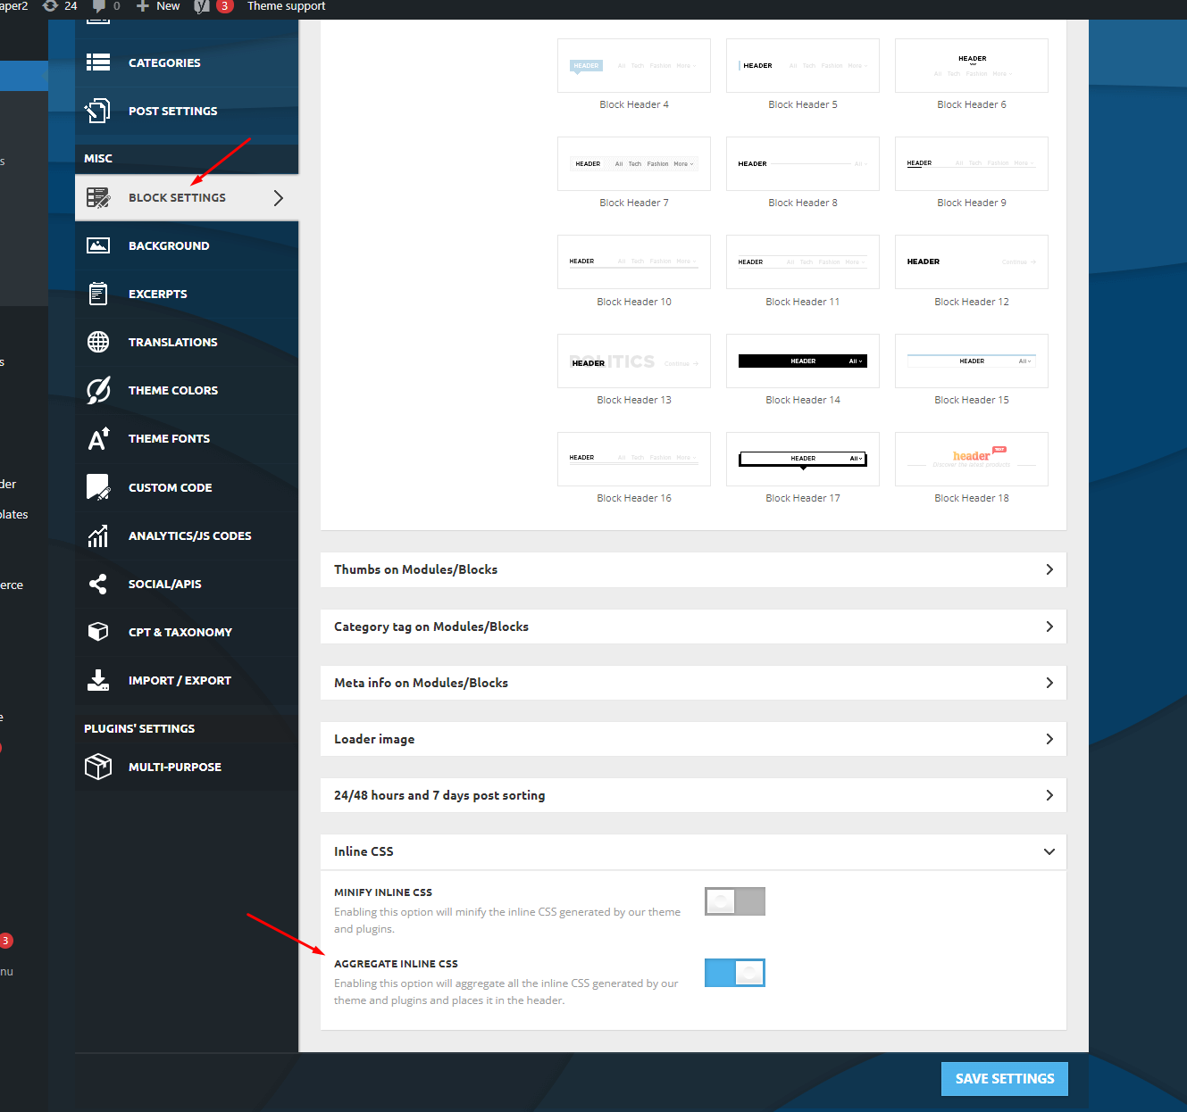Collapse the Inline CSS section

click(693, 851)
